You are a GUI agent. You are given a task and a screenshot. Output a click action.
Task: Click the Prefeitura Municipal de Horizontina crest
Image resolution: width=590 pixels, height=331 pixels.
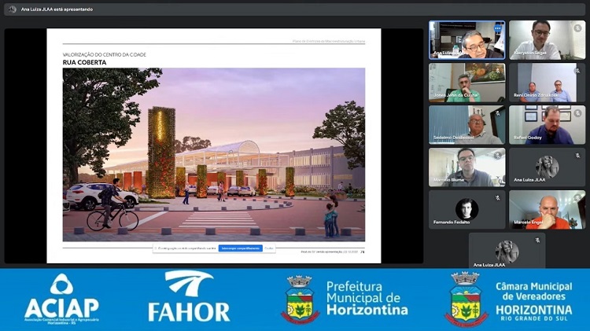[x=300, y=299]
